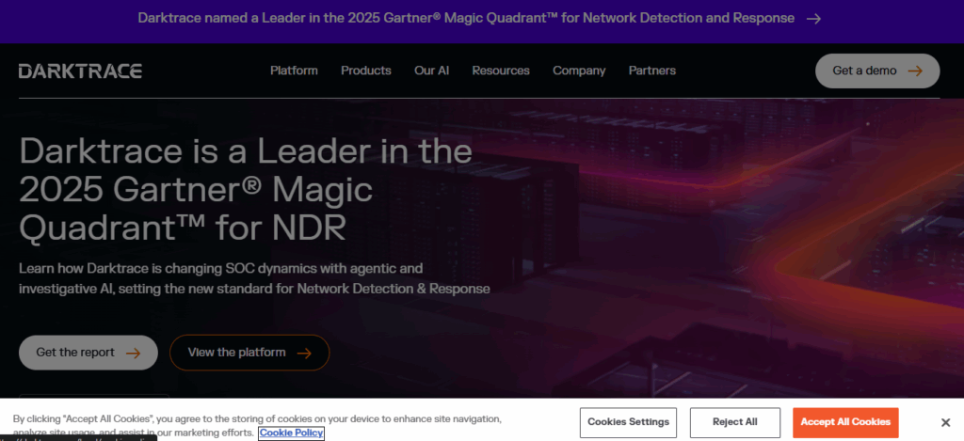
Task: Open the Platform menu
Action: point(294,71)
